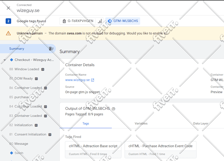Select event 83 Container Loaded
Image resolution: width=224 pixels, height=161 pixels.
pyautogui.click(x=26, y=116)
